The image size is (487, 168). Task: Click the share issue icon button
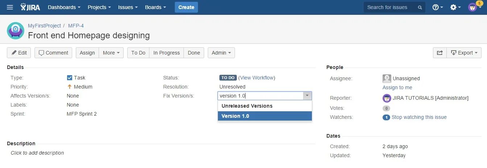(x=439, y=53)
